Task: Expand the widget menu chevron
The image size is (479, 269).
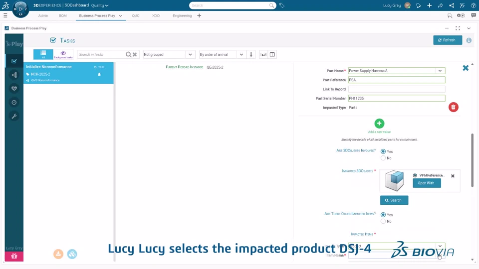Action: click(x=469, y=28)
